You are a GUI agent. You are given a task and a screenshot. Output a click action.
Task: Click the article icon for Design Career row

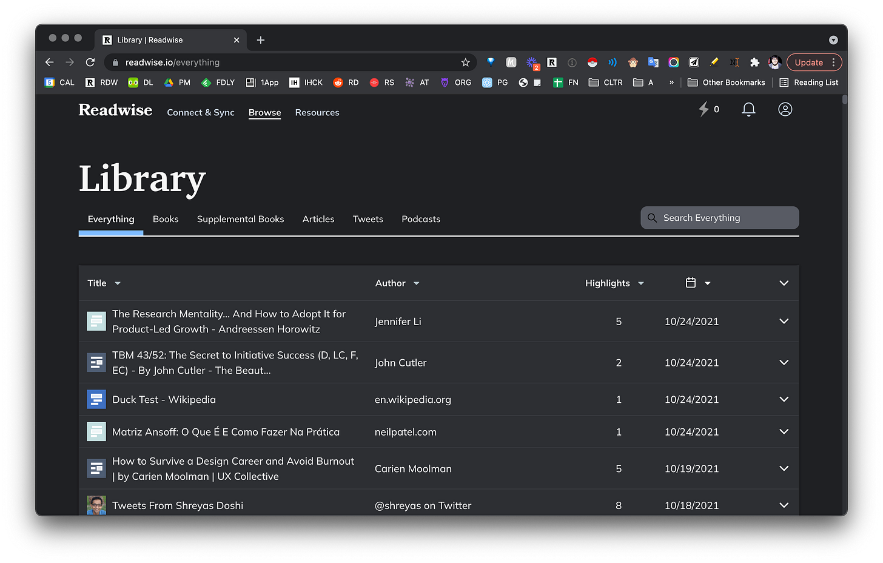[96, 468]
